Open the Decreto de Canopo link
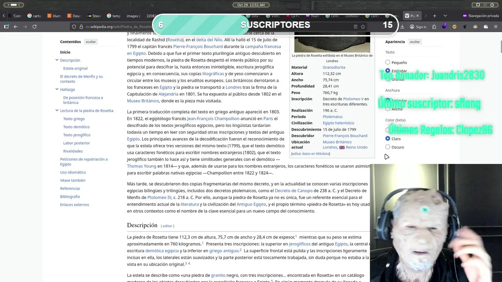The width and height of the screenshot is (502, 282). coord(293,191)
